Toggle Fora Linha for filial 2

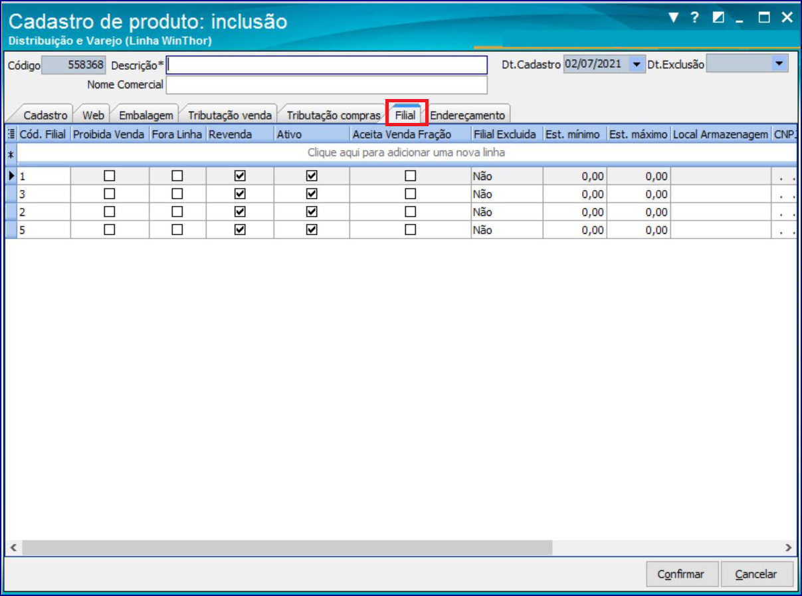tap(177, 212)
